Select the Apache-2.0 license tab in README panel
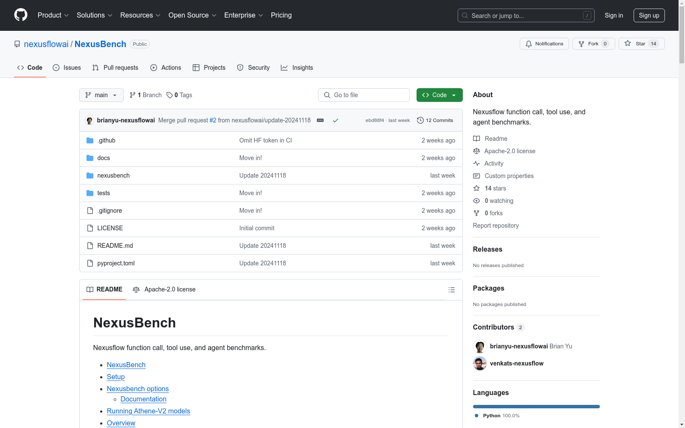The height and width of the screenshot is (428, 685). coord(164,290)
